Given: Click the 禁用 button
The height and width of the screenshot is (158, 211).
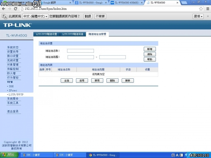Looking at the screenshot, I should [x=97, y=81].
